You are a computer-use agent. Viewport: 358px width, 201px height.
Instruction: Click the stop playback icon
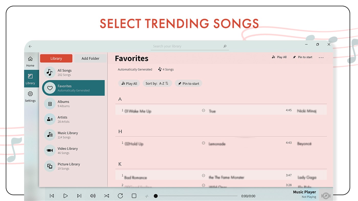[x=134, y=196]
